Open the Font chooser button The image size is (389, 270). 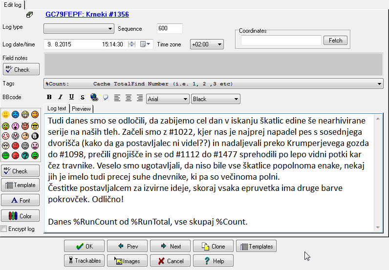pyautogui.click(x=20, y=200)
